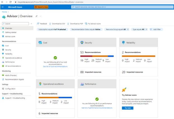Click the Reliability card globe icon
Viewport: 174px width, 119px height.
pos(123,43)
